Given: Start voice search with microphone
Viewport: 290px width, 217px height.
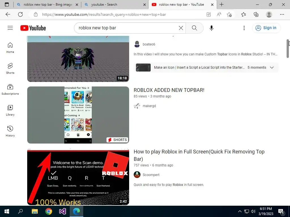Looking at the screenshot, I should (211, 28).
